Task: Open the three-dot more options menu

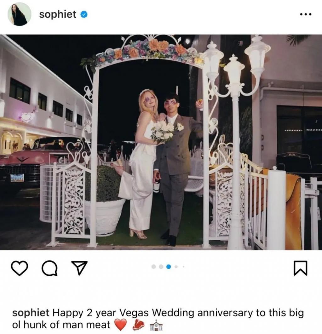Action: point(306,14)
